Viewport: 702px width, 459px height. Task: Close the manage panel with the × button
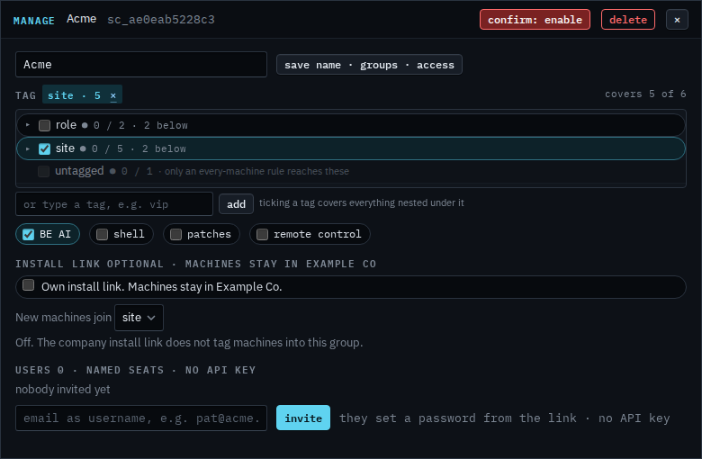677,20
